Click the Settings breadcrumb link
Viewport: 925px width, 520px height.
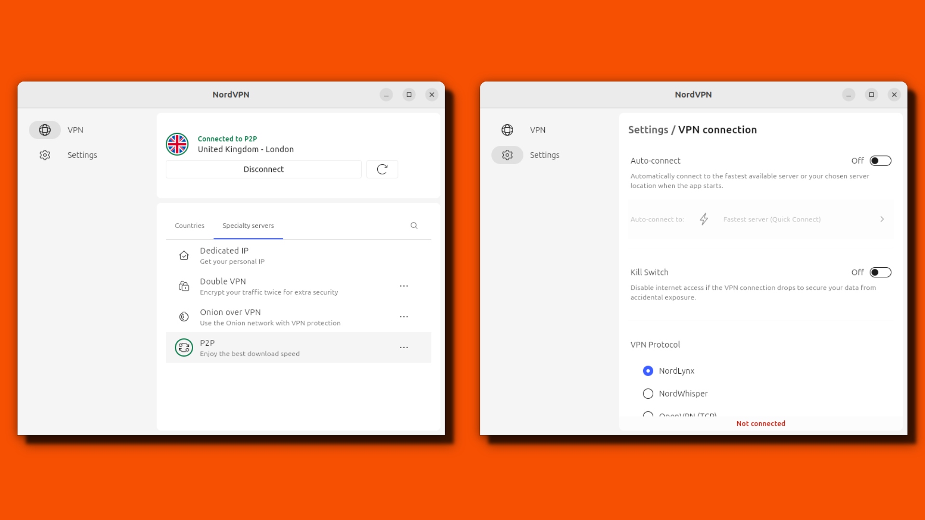tap(648, 130)
